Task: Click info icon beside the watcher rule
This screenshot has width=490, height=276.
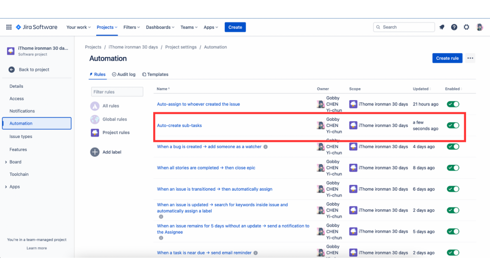Action: point(265,147)
